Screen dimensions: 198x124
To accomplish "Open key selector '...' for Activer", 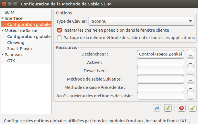I will (x=191, y=62).
